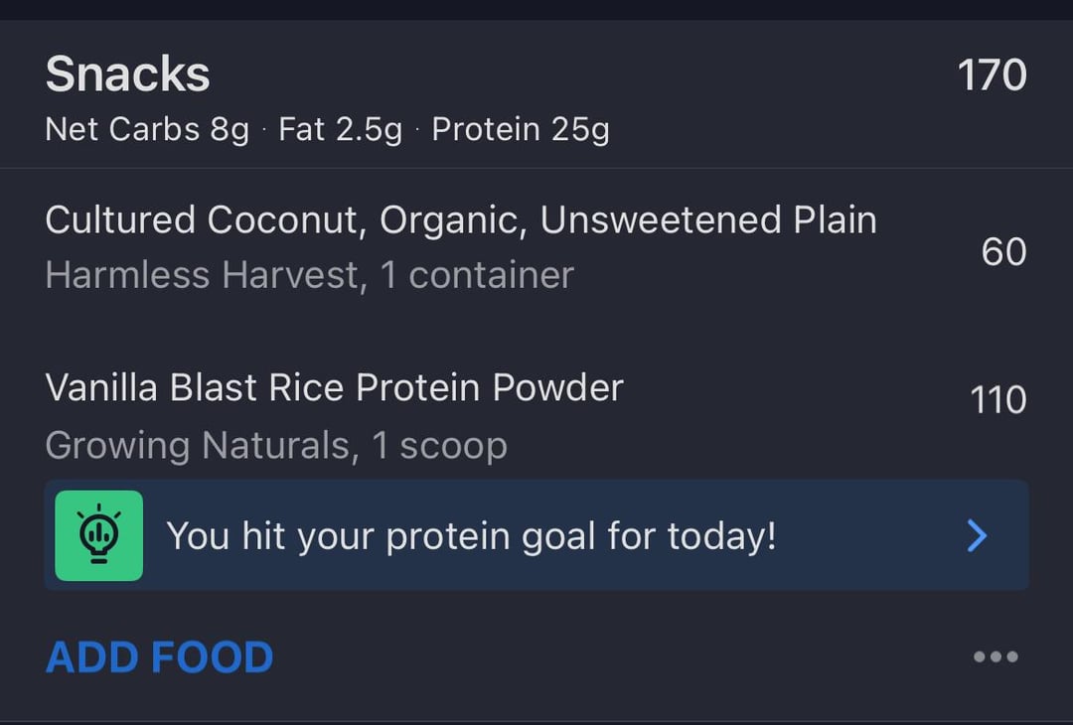This screenshot has width=1073, height=725.
Task: Tap the green lightbulb insight icon
Action: [x=98, y=535]
